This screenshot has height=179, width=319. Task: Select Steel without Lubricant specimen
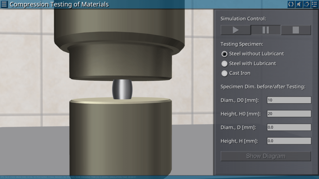pyautogui.click(x=224, y=54)
